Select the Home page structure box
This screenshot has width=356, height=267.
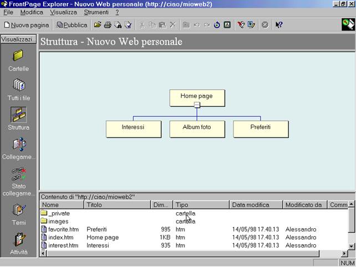[197, 97]
